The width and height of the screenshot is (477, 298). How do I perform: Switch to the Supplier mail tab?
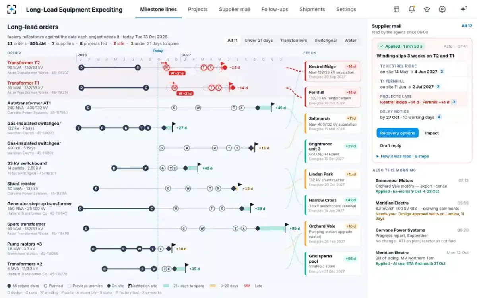pyautogui.click(x=235, y=9)
